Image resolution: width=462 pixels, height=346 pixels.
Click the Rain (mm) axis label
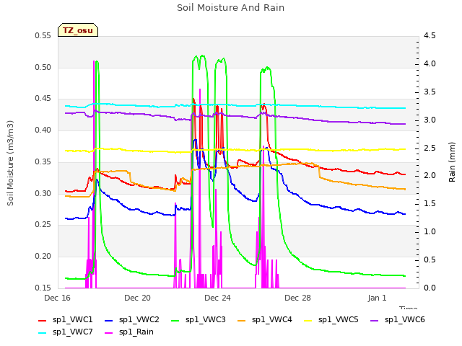click(x=452, y=162)
